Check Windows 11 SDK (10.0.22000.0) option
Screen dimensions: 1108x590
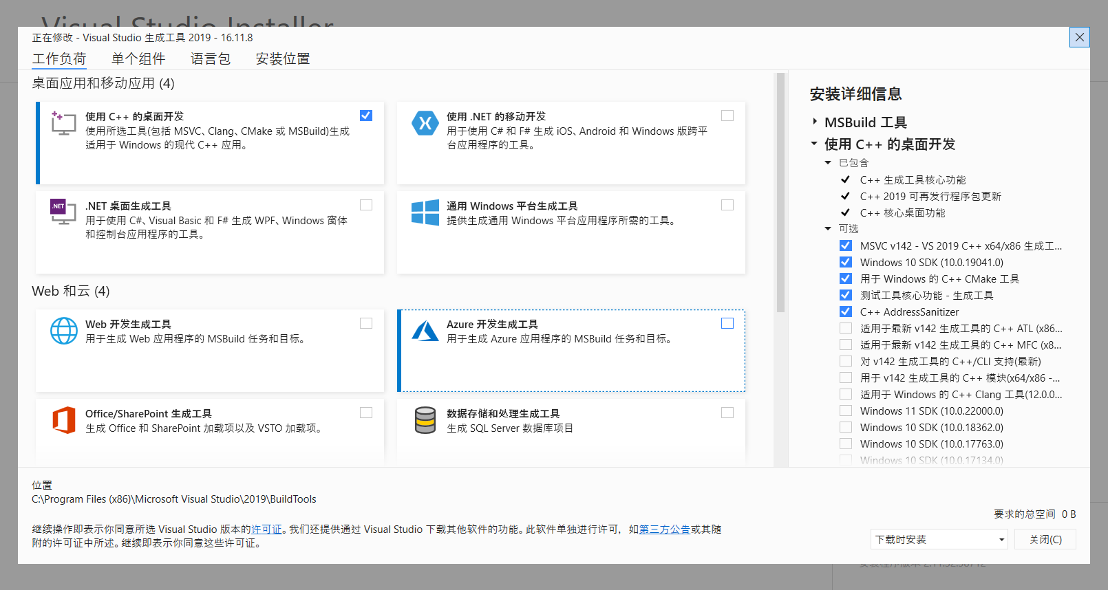pyautogui.click(x=846, y=411)
